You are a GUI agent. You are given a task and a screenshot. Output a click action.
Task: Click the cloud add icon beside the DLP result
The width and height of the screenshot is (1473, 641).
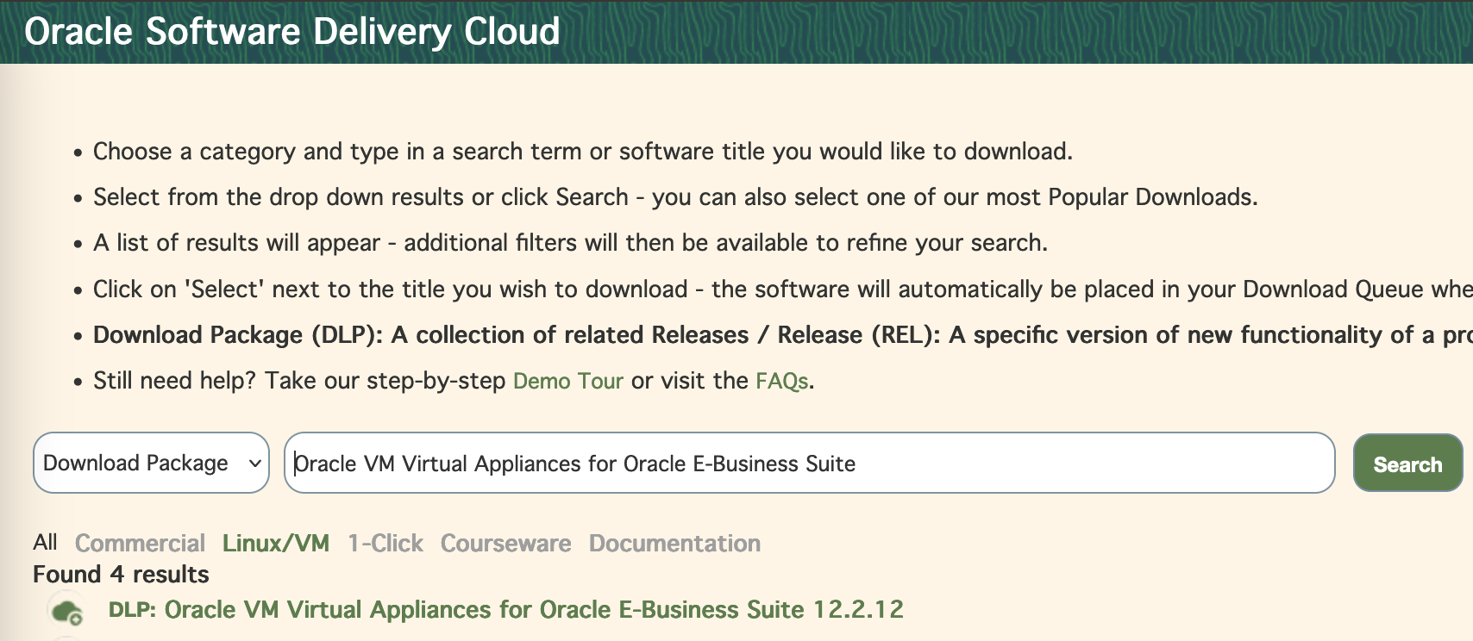coord(67,612)
